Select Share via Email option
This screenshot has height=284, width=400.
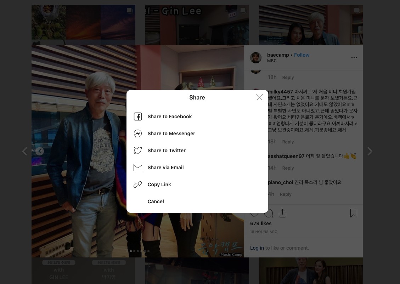[165, 167]
